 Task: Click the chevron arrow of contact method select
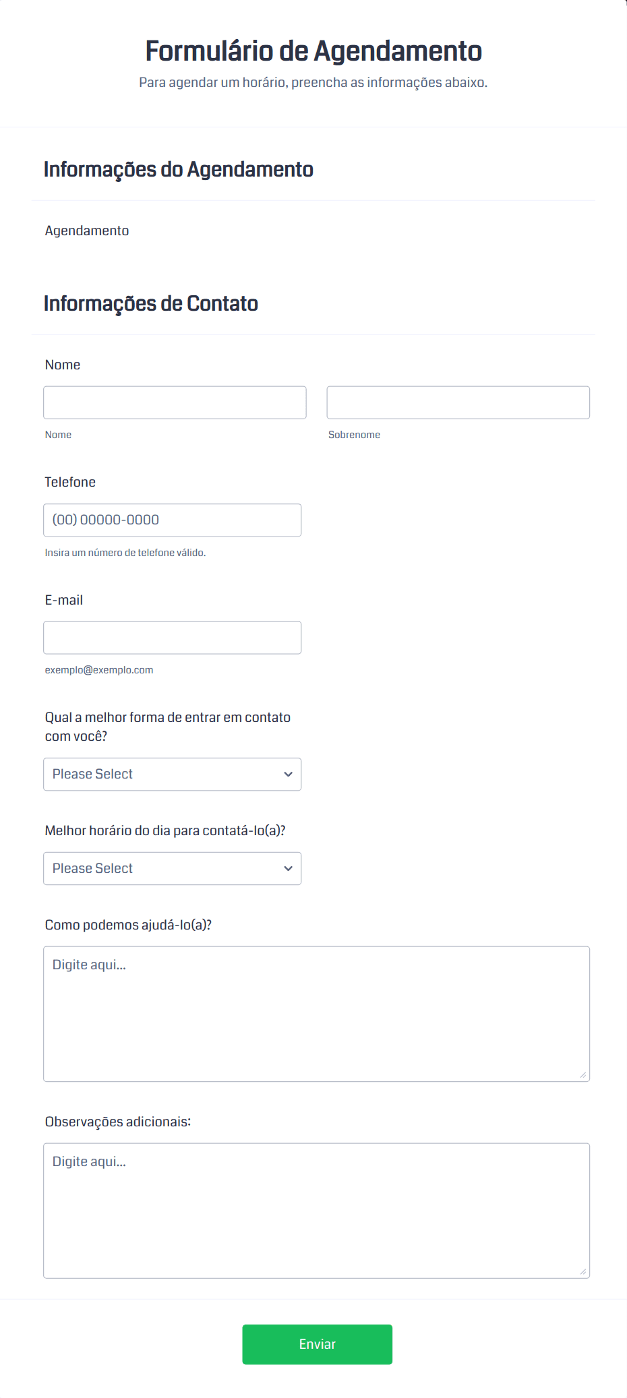[288, 774]
